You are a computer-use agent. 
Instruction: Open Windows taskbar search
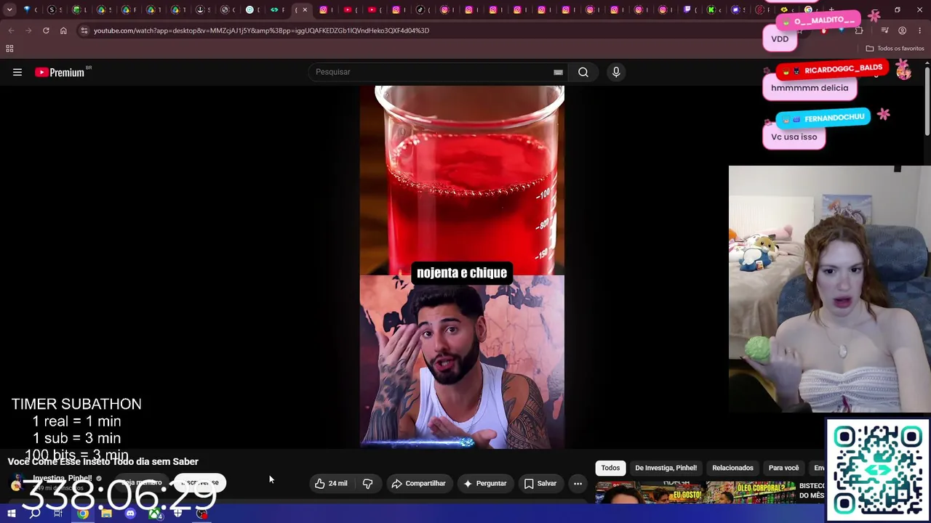35,514
